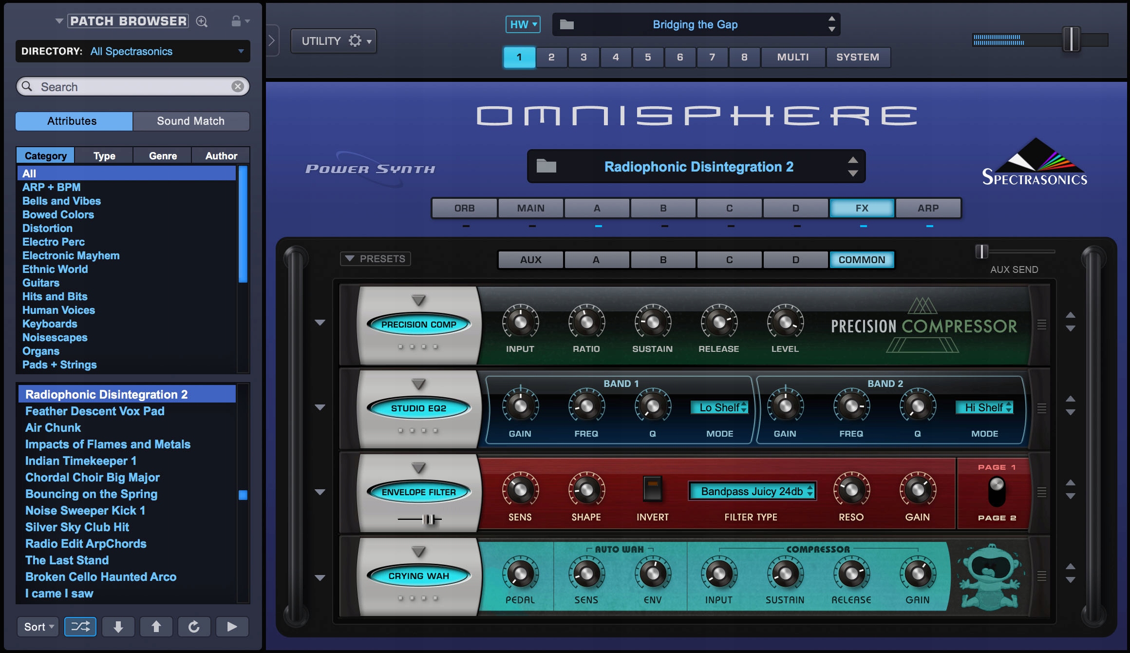Click the previous patch up arrow
Screen dimensions: 1130x653
pyautogui.click(x=156, y=627)
